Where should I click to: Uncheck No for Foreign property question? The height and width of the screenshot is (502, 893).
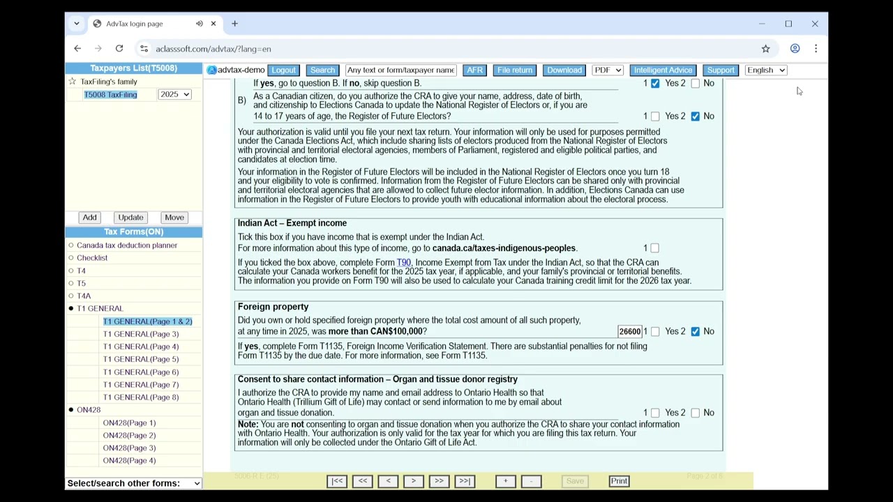696,332
